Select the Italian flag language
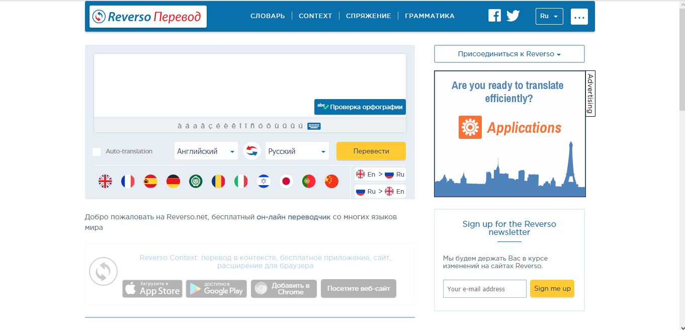The width and height of the screenshot is (685, 330). pos(241,181)
